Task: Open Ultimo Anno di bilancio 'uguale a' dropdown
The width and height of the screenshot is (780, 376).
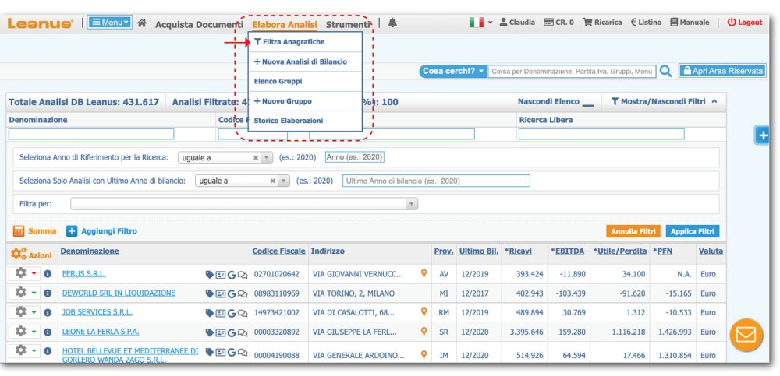Action: click(243, 181)
